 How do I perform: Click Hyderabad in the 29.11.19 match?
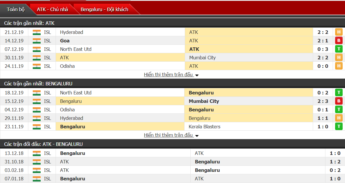tap(72, 118)
